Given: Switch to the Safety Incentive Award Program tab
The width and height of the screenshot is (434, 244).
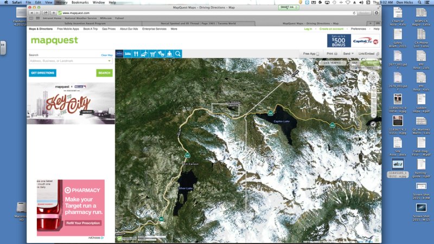Looking at the screenshot, I should tap(85, 23).
